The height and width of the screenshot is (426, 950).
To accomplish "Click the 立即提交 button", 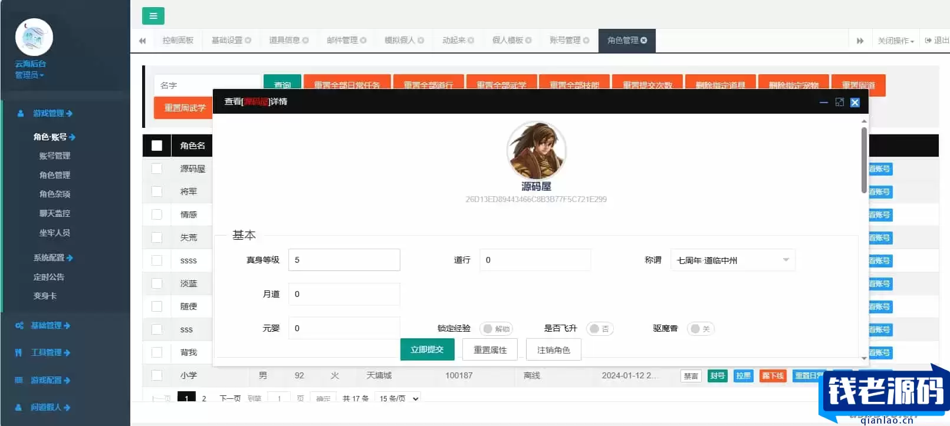I will [427, 350].
